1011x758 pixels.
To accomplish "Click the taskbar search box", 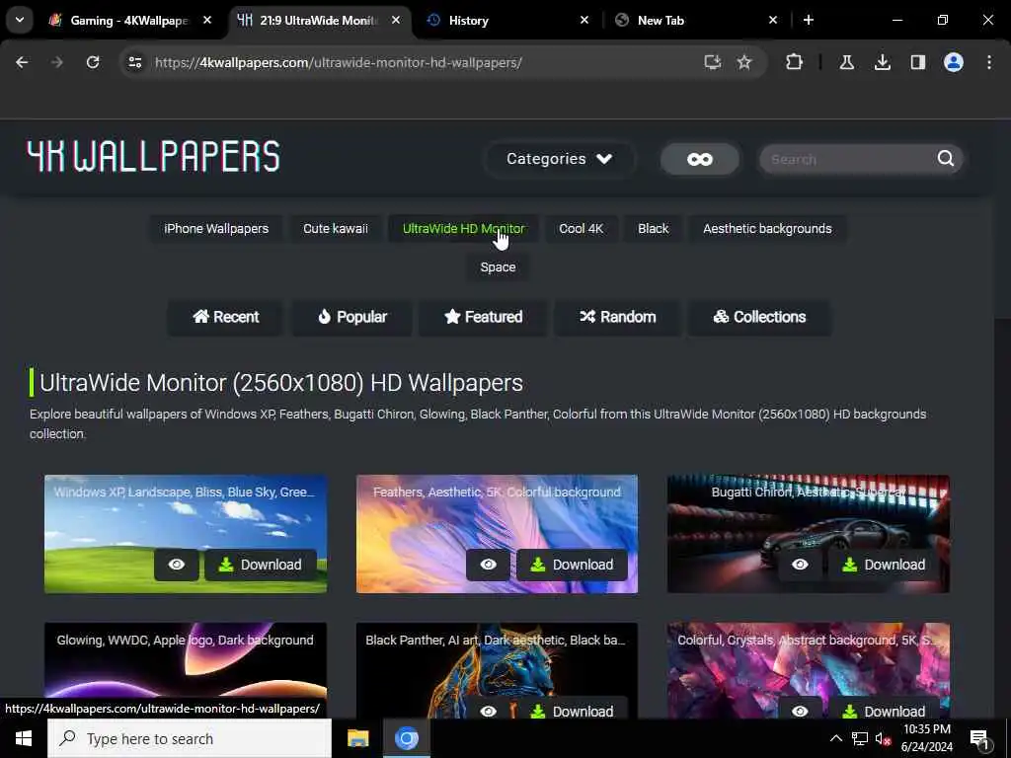I will coord(190,738).
